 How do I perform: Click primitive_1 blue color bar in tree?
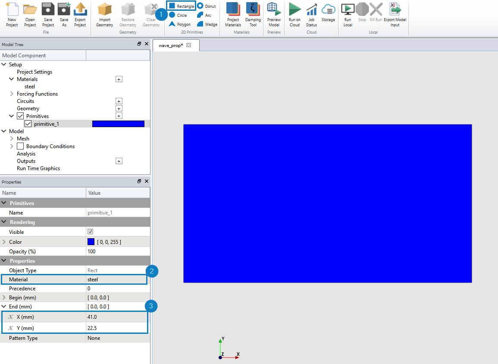click(118, 124)
